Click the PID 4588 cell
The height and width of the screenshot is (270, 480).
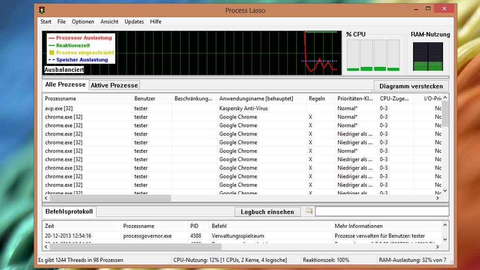(x=195, y=236)
